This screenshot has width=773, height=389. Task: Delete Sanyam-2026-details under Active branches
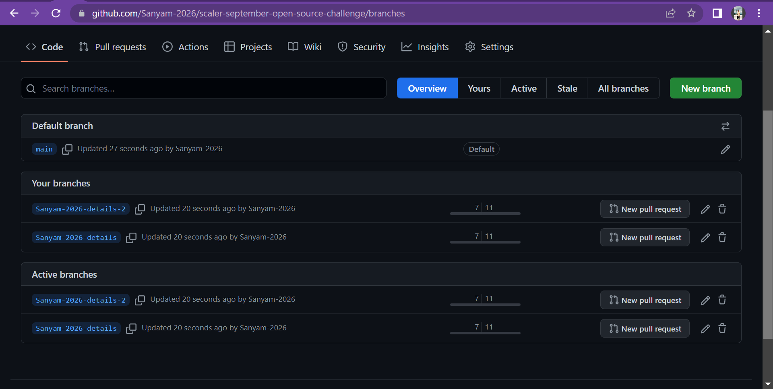point(722,328)
